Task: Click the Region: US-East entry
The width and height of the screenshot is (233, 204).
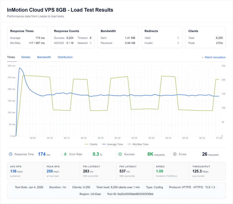Action: 90,194
